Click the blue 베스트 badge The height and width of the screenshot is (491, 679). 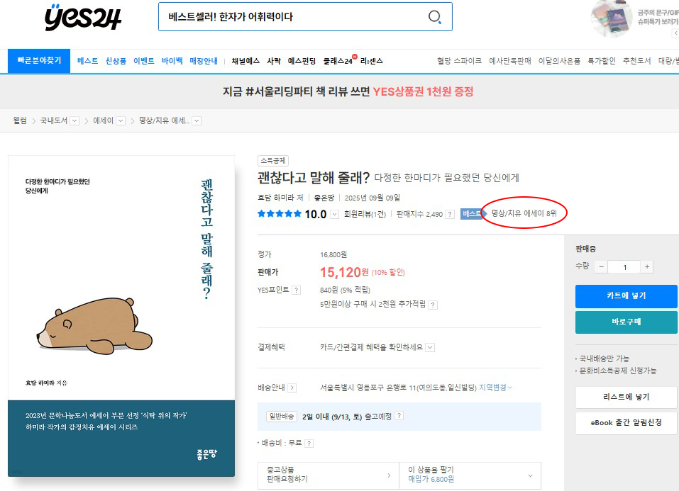coord(471,214)
